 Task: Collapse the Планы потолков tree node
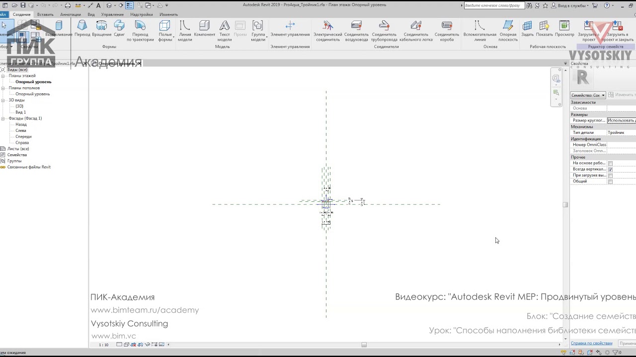[3, 88]
